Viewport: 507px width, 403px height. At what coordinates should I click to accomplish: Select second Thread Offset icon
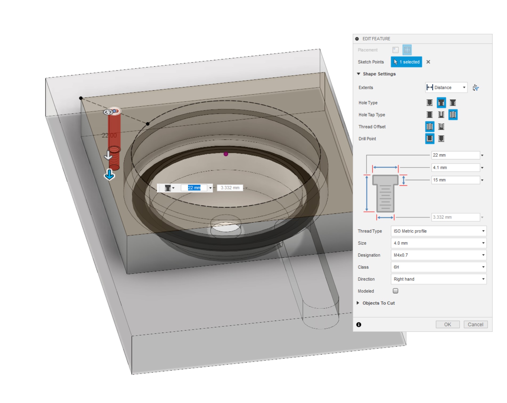(x=441, y=127)
